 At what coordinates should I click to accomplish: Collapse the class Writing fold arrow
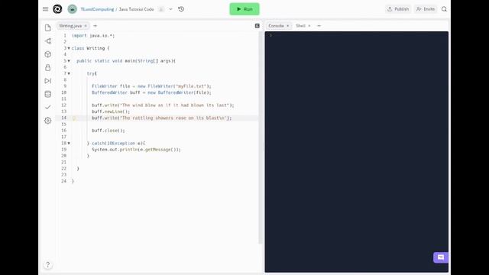(69, 48)
